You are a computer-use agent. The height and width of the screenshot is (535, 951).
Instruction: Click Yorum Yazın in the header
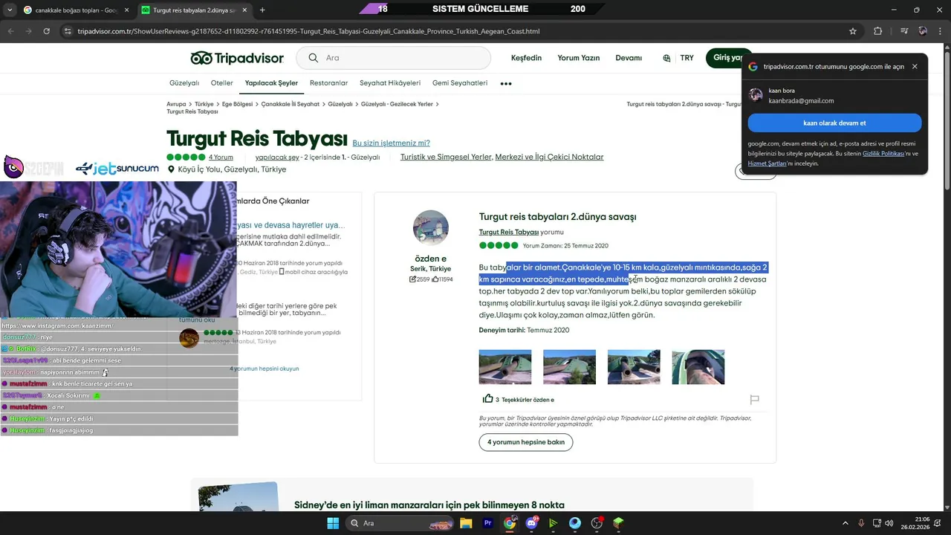tap(579, 58)
